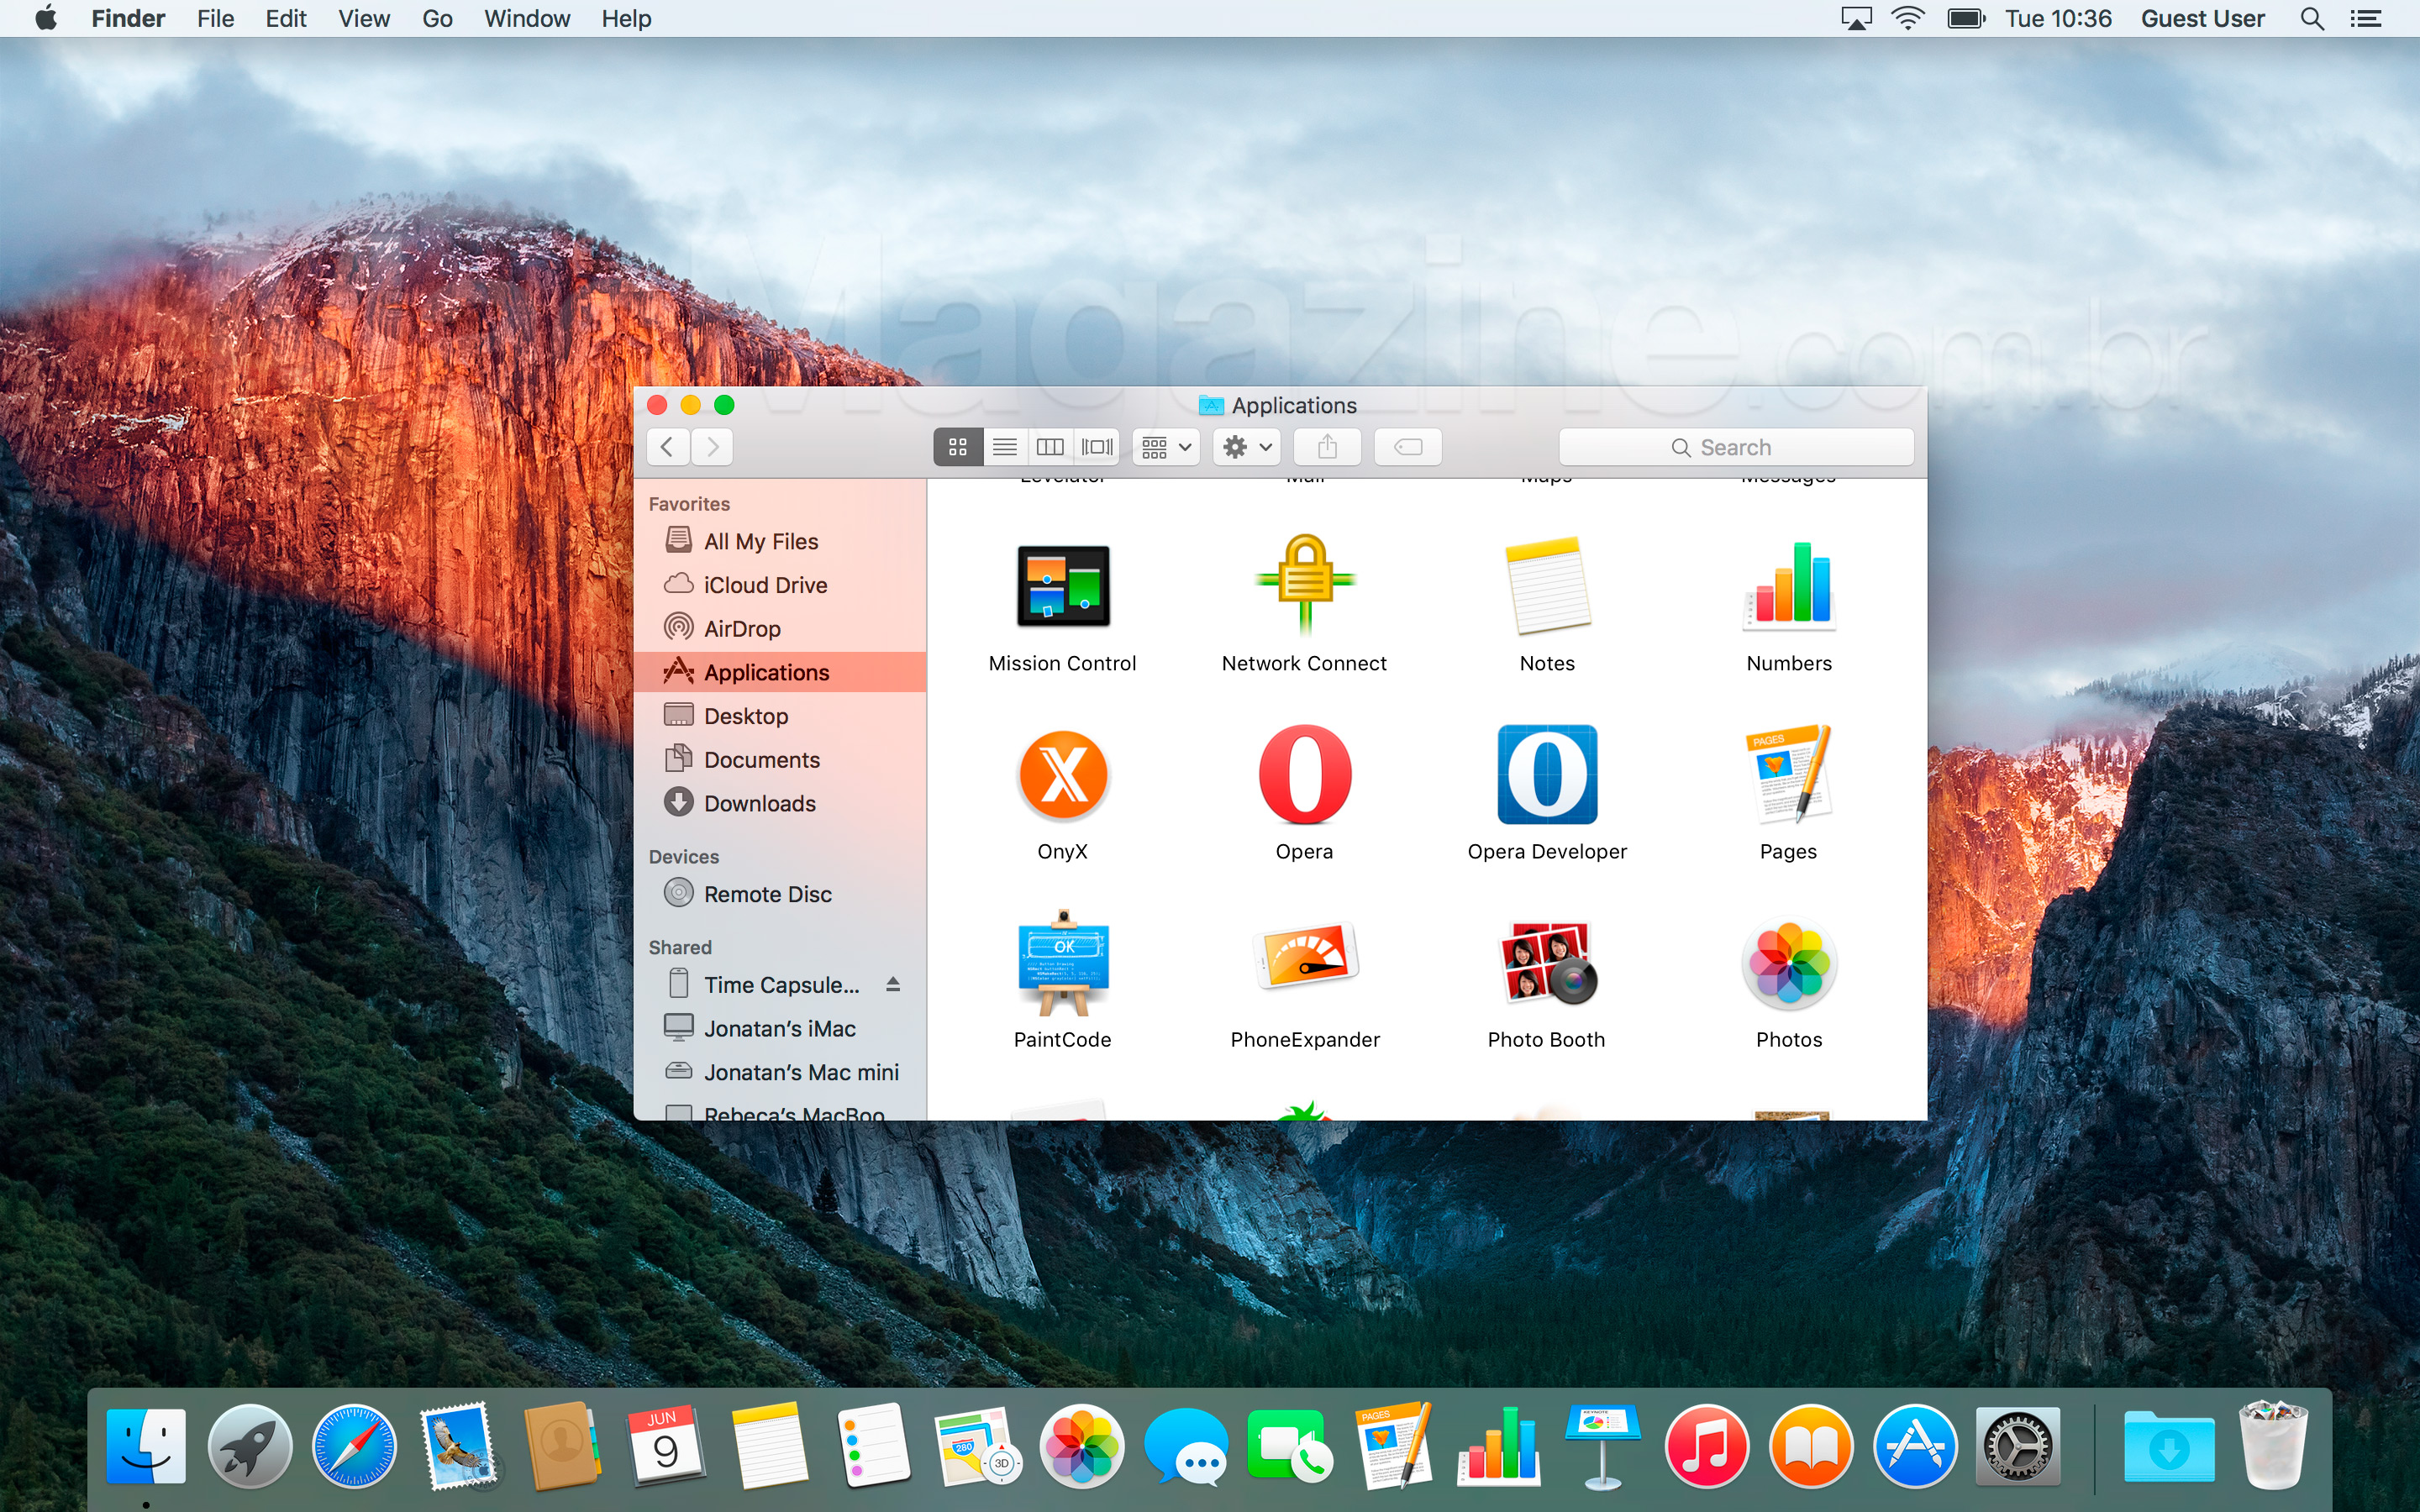Click the Share button in toolbar
The height and width of the screenshot is (1512, 2420).
click(1328, 448)
